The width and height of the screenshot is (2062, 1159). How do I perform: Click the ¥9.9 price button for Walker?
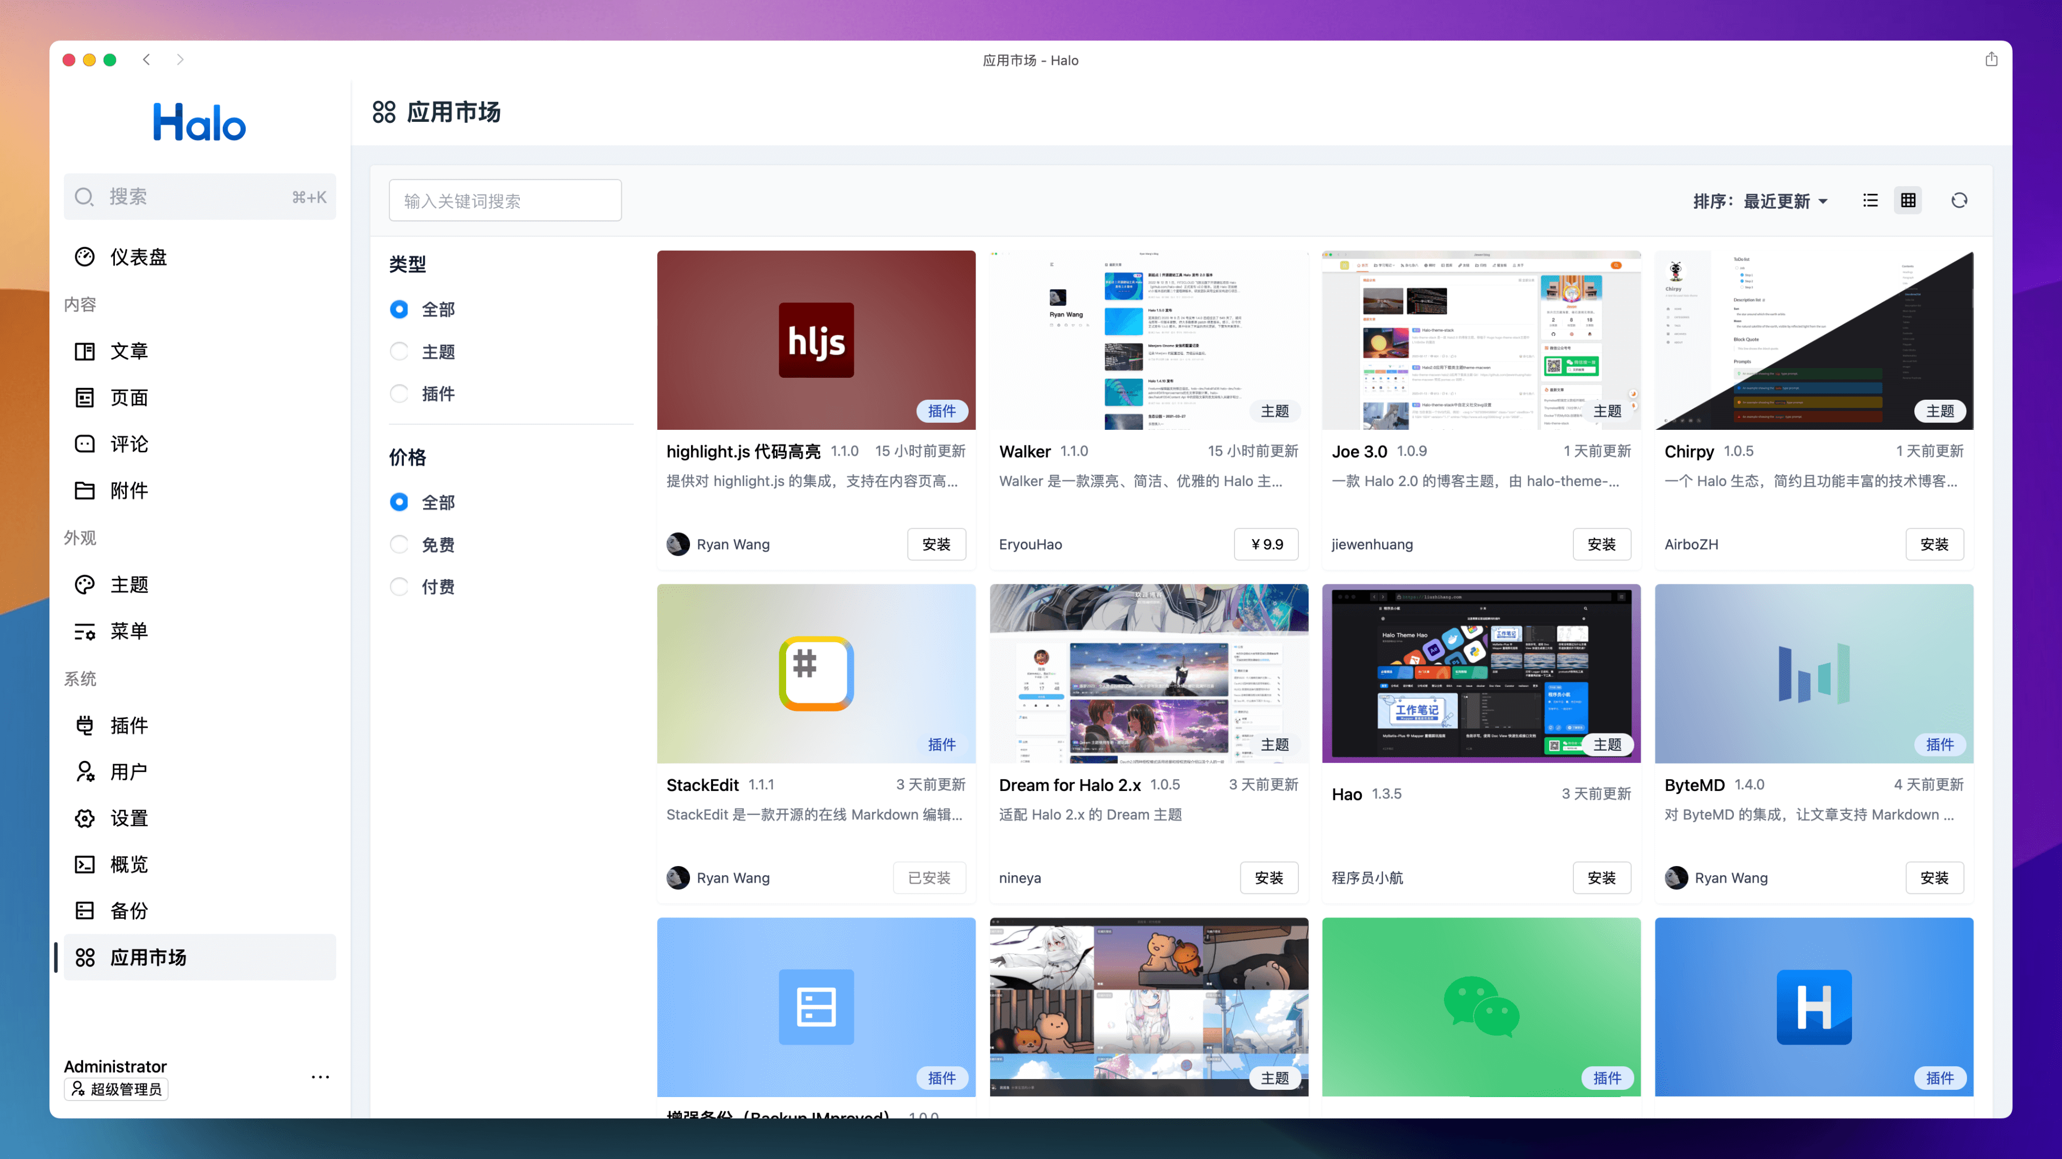point(1266,544)
